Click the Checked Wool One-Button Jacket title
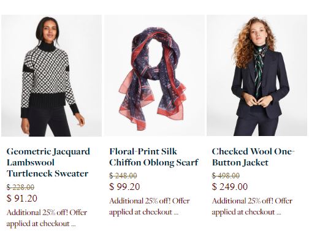Viewport: 309px width, 231px height. pyautogui.click(x=253, y=157)
